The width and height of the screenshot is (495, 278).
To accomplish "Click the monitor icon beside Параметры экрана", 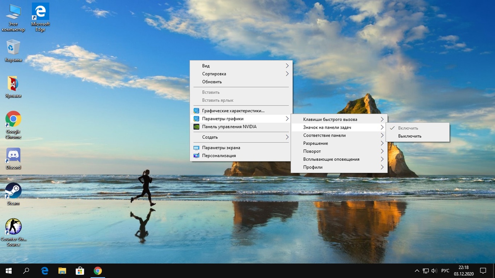I will 196,147.
